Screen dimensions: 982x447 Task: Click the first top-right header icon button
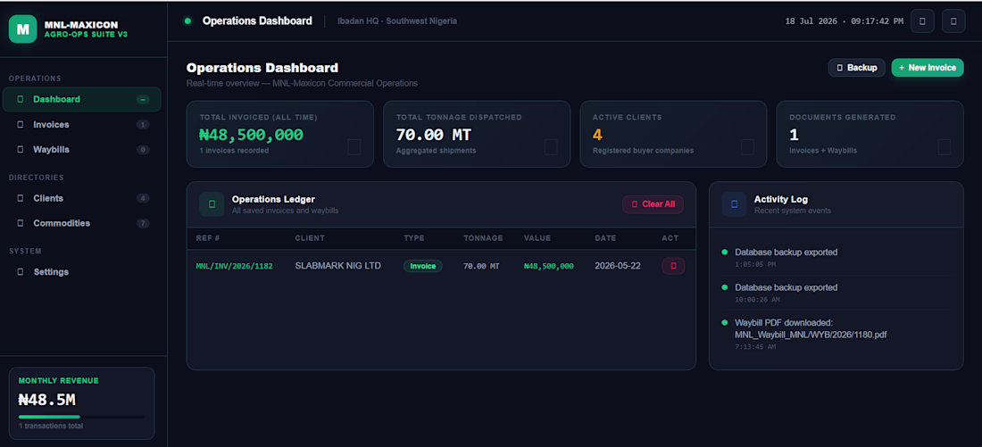click(x=922, y=21)
